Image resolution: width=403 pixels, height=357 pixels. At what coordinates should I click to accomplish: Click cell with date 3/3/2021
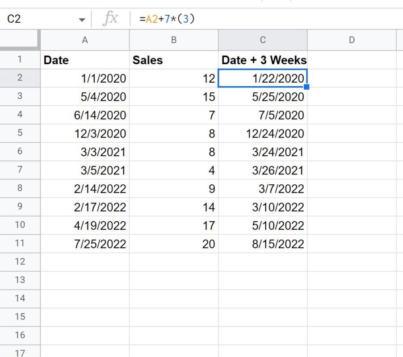[x=85, y=152]
